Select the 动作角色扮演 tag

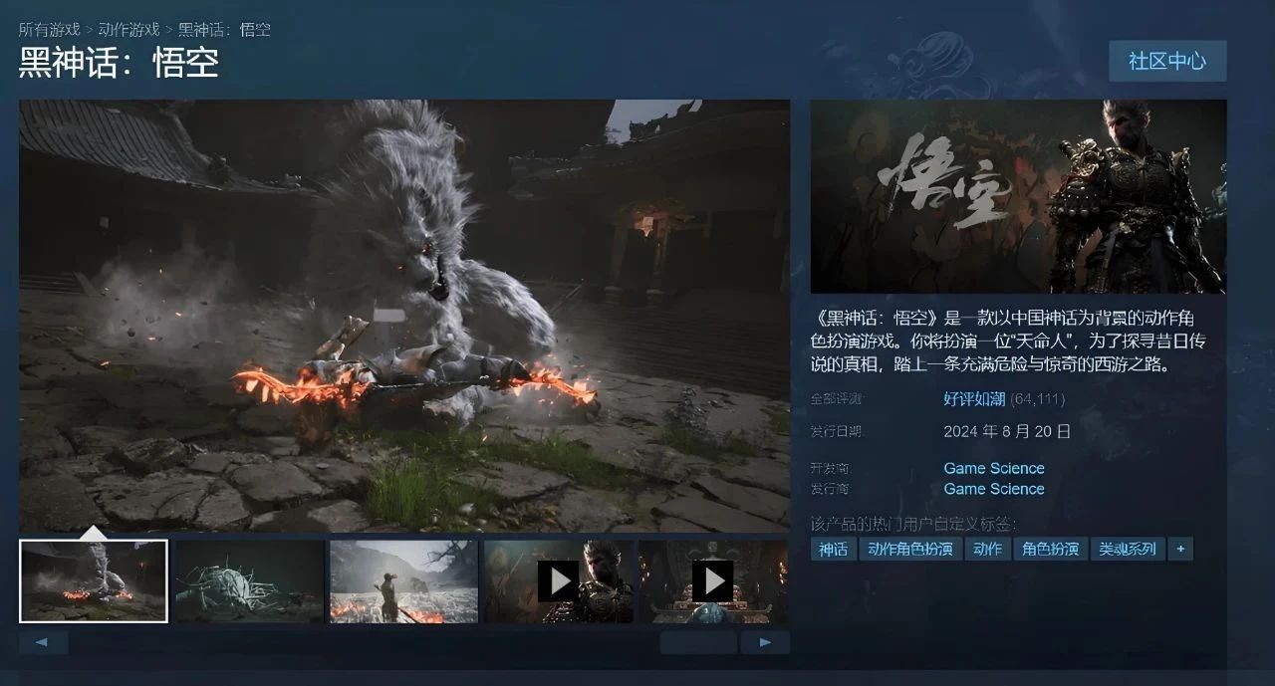(909, 549)
